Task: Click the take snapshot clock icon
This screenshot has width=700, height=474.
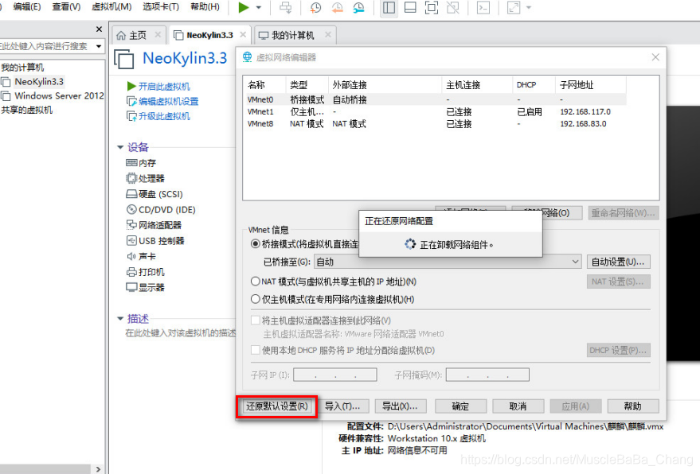Action: 315,8
